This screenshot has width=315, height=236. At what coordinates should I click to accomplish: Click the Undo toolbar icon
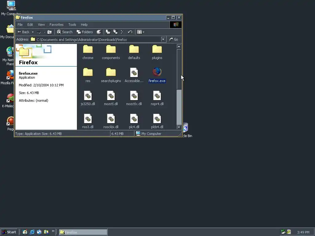pyautogui.click(x=130, y=32)
